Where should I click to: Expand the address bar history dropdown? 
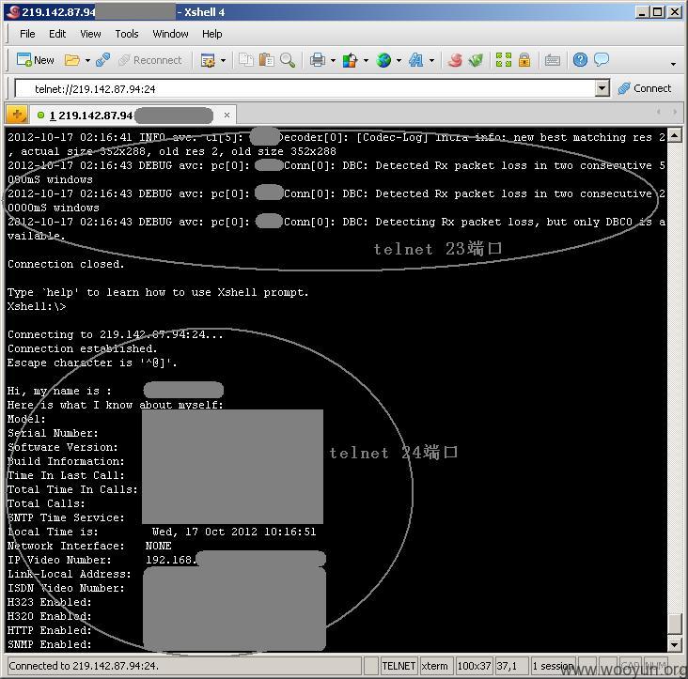click(x=602, y=89)
